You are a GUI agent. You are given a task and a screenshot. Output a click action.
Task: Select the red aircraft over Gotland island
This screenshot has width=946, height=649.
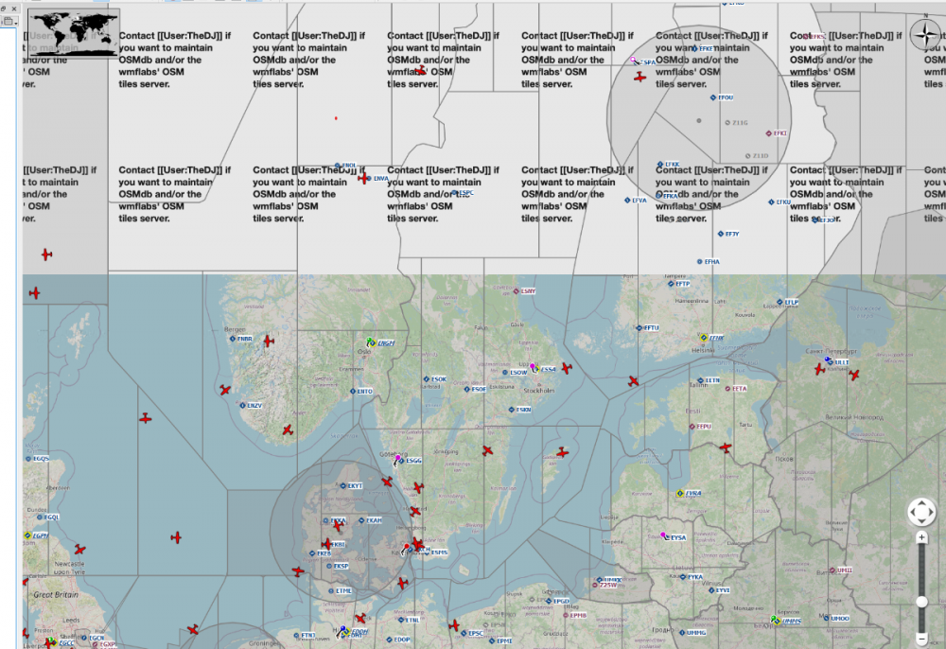coord(562,452)
